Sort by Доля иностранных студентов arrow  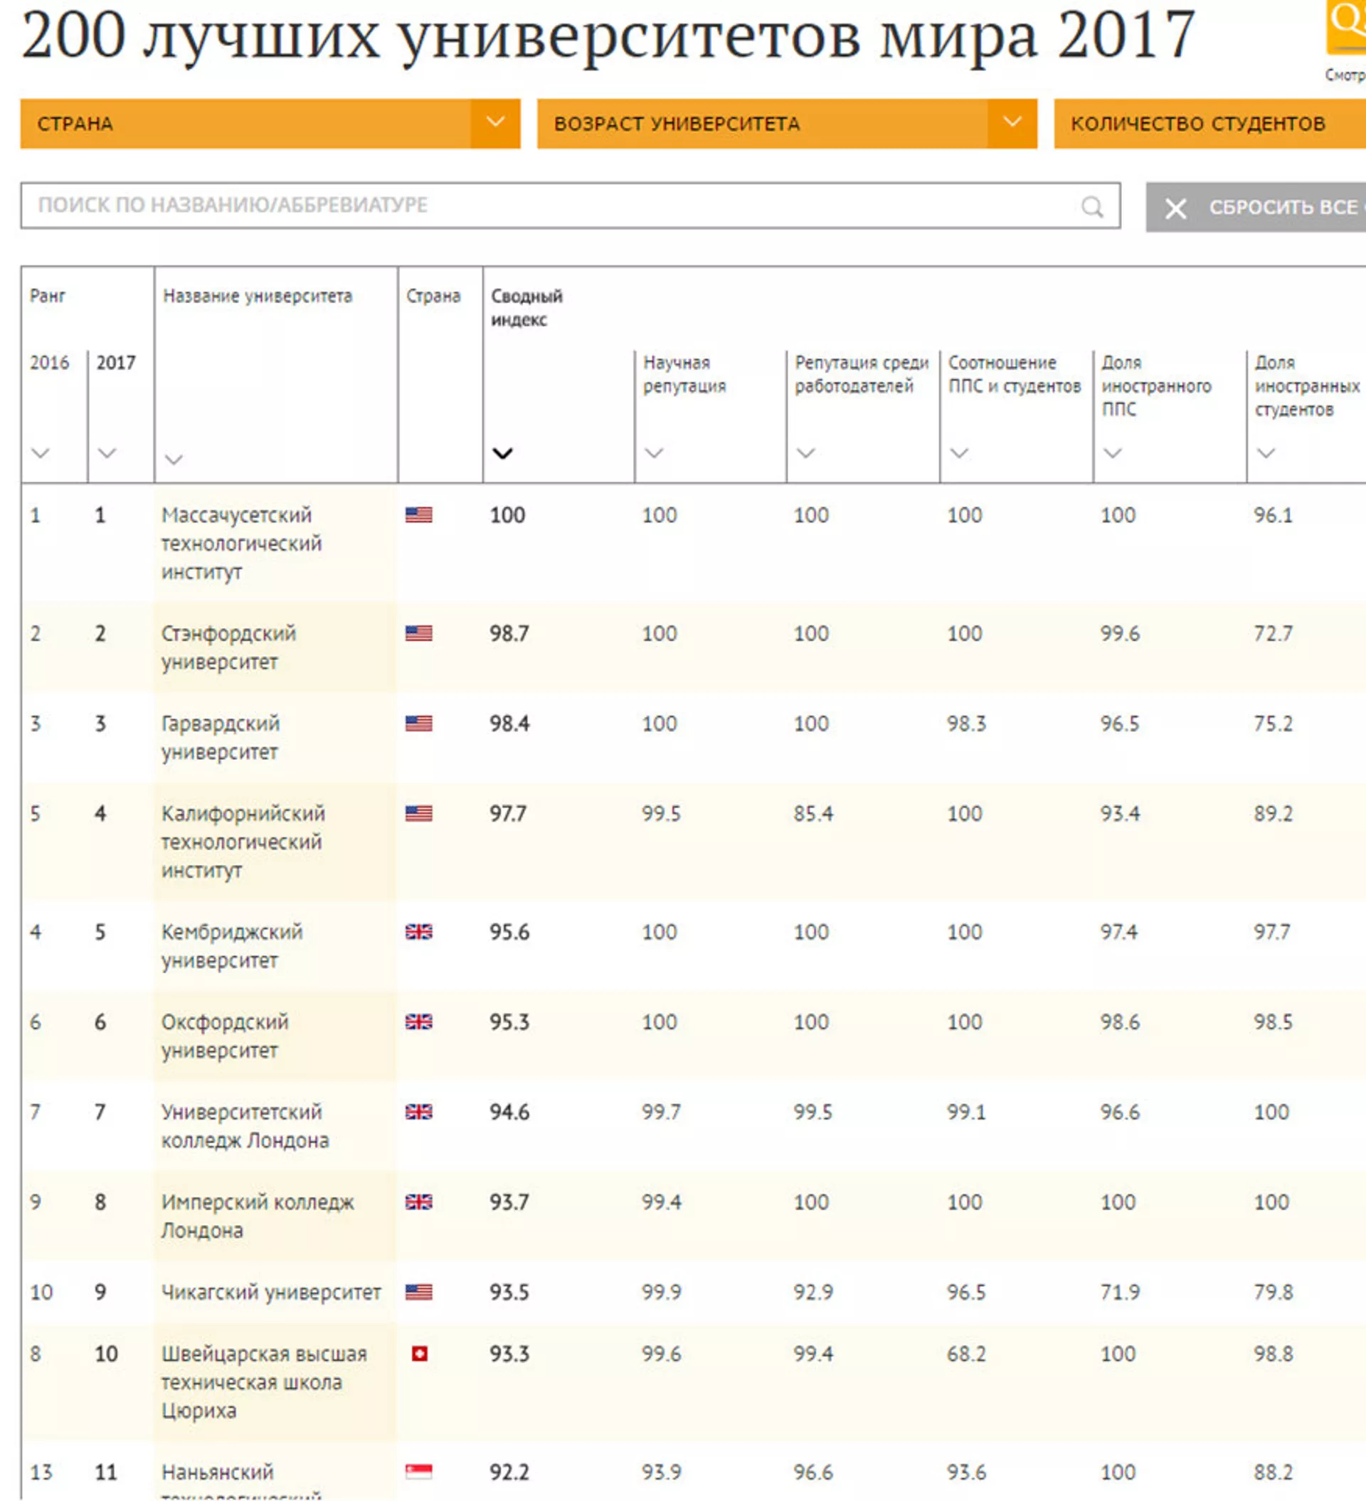coord(1266,452)
